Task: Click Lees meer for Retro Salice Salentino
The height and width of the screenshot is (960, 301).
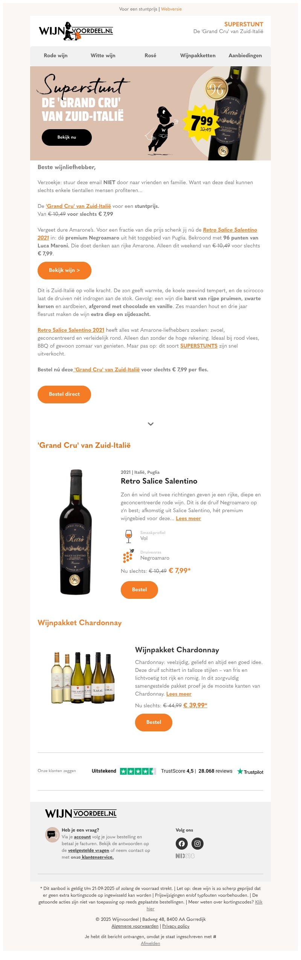Action: pos(189,519)
